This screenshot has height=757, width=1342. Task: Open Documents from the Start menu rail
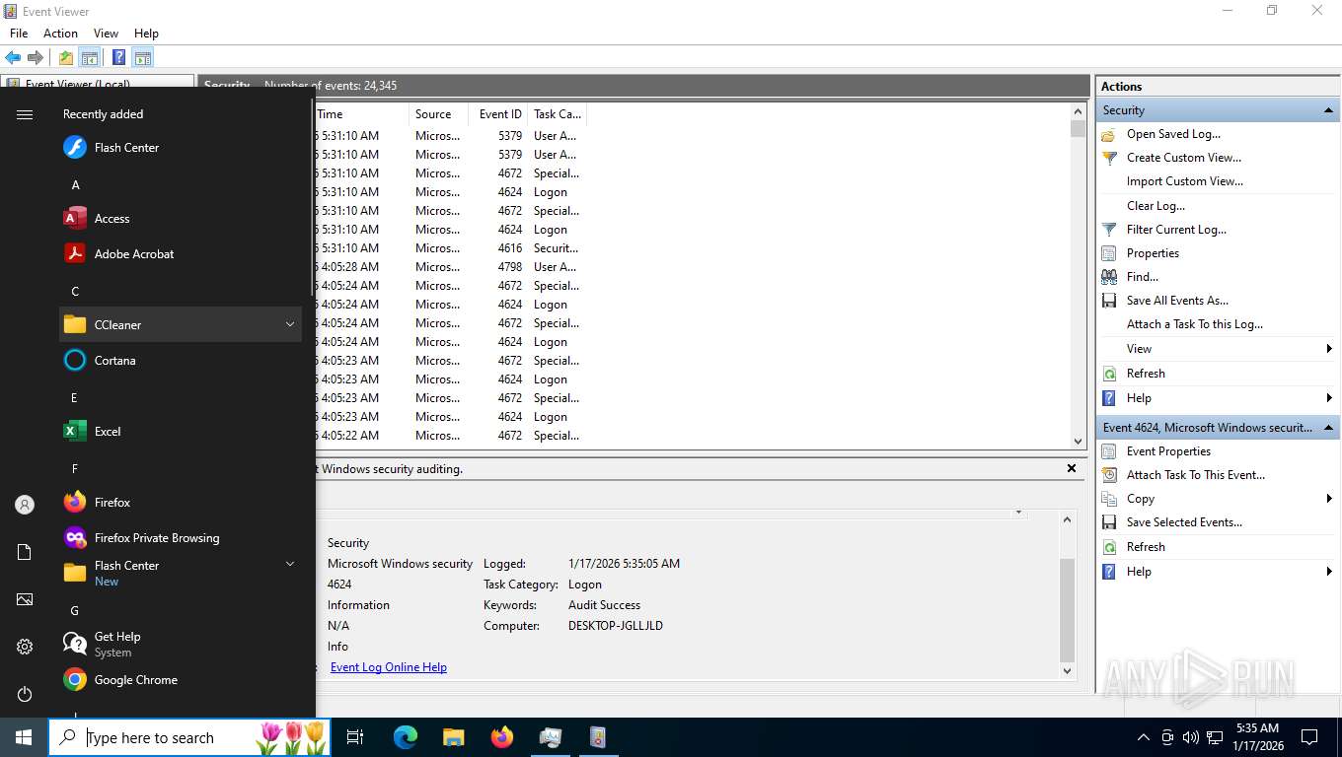[25, 552]
